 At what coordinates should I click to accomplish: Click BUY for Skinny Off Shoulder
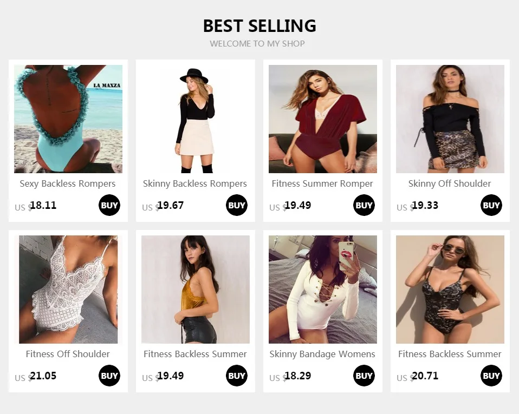[491, 205]
